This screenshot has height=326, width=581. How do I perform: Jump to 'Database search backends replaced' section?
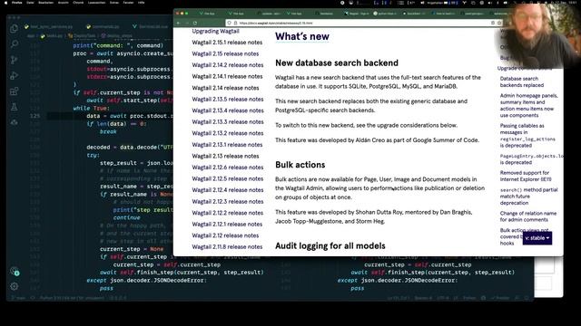click(522, 81)
